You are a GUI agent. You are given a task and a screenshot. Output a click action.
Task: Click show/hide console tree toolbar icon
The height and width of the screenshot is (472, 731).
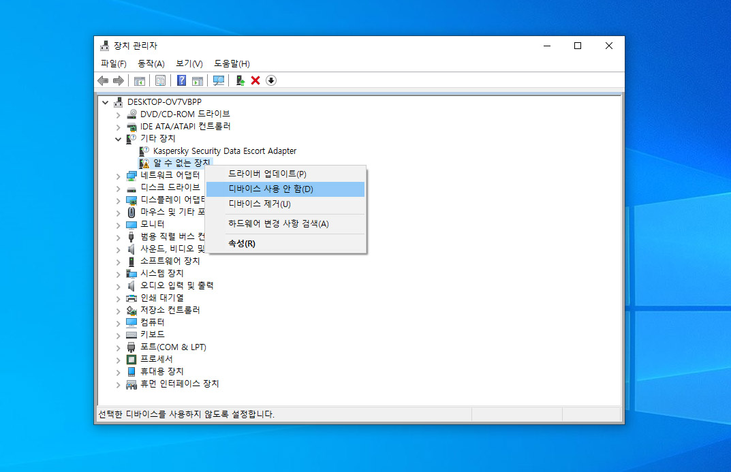click(x=140, y=80)
